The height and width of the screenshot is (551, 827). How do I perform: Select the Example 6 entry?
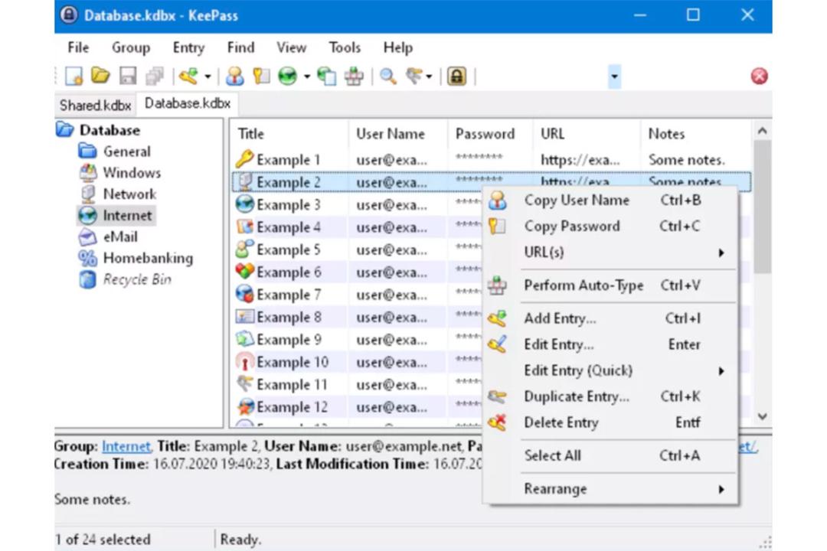(x=288, y=272)
